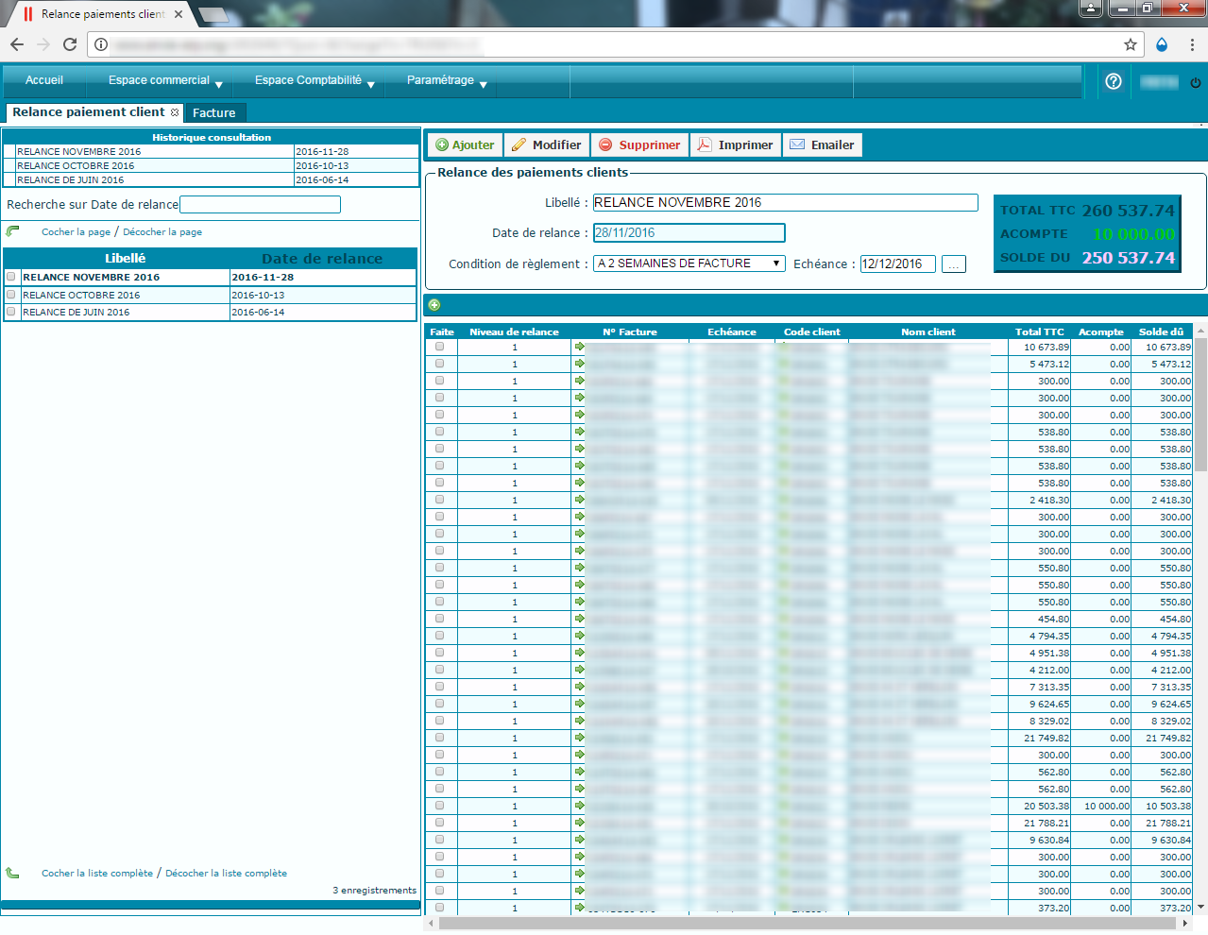This screenshot has width=1208, height=935.
Task: Tick Faite checkbox for the 21 788.21 row
Action: tap(440, 823)
